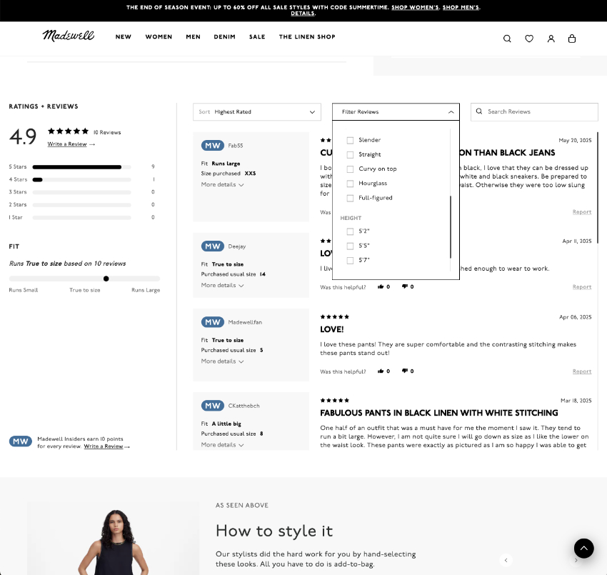Screen dimensions: 607x575
Task: Check the Slender body type filter
Action: tap(350, 140)
